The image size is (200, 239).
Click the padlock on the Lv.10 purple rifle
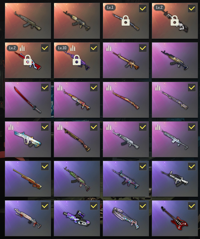pos(77,60)
